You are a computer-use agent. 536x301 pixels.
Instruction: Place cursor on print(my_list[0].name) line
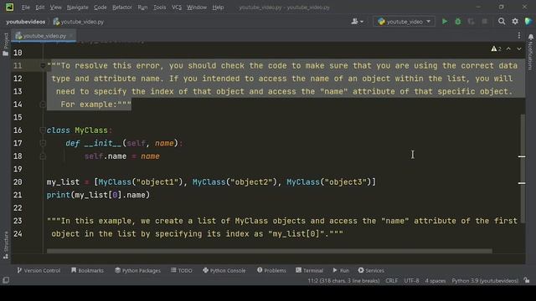pyautogui.click(x=98, y=195)
